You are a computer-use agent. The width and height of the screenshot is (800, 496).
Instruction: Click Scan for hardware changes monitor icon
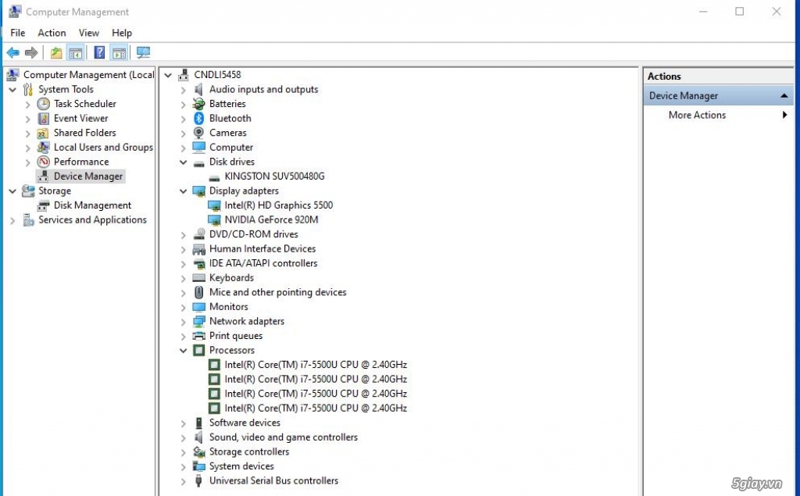tap(144, 52)
